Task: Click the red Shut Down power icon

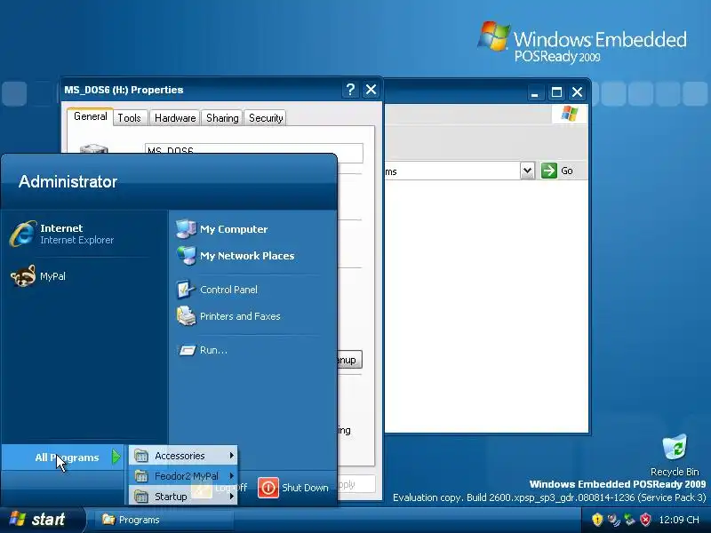Action: pos(268,488)
